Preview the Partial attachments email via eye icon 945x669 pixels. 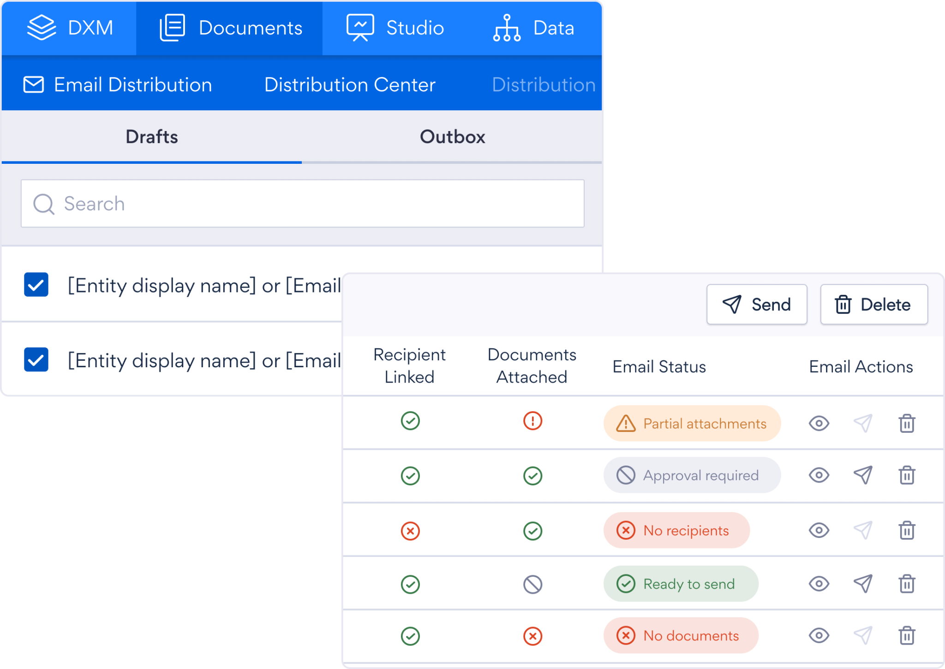tap(818, 423)
